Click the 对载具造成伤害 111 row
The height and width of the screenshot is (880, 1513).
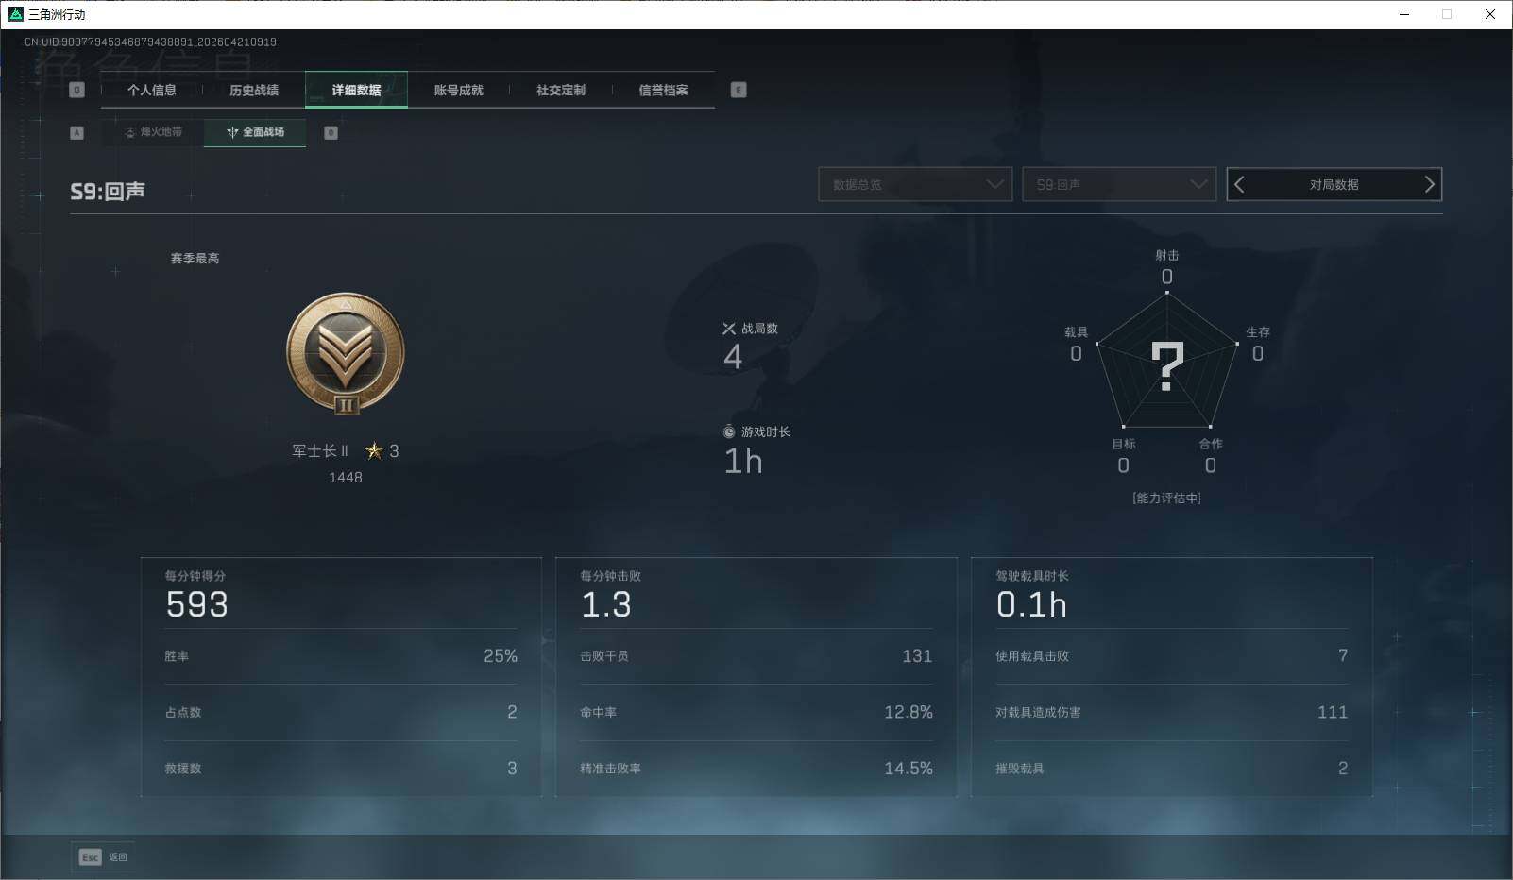[x=1172, y=712]
